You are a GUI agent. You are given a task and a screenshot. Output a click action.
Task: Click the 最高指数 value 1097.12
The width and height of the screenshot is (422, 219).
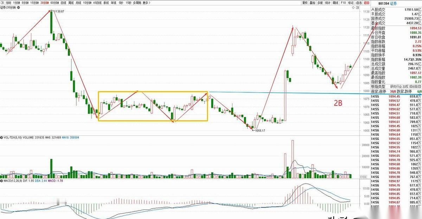415,73
